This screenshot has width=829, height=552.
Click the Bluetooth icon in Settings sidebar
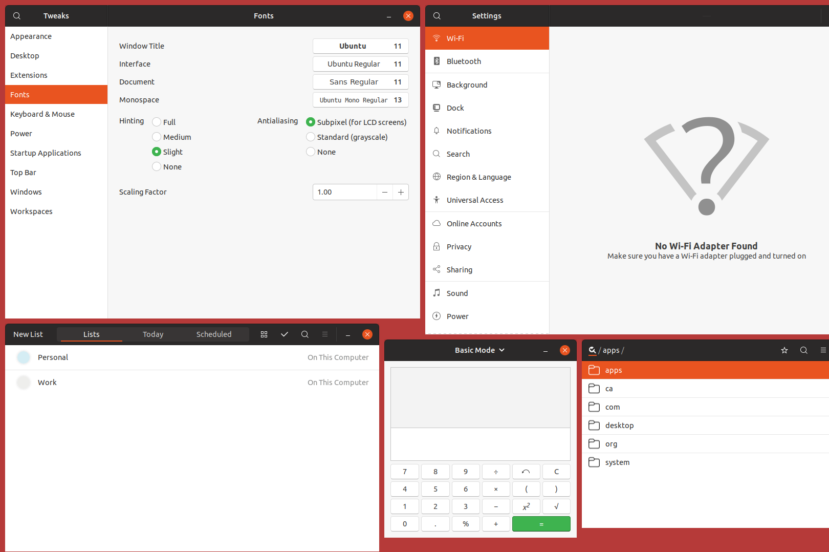437,61
